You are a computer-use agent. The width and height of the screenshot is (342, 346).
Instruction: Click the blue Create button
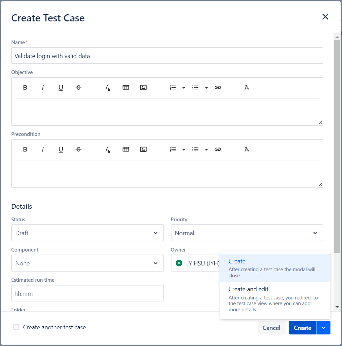pyautogui.click(x=302, y=328)
